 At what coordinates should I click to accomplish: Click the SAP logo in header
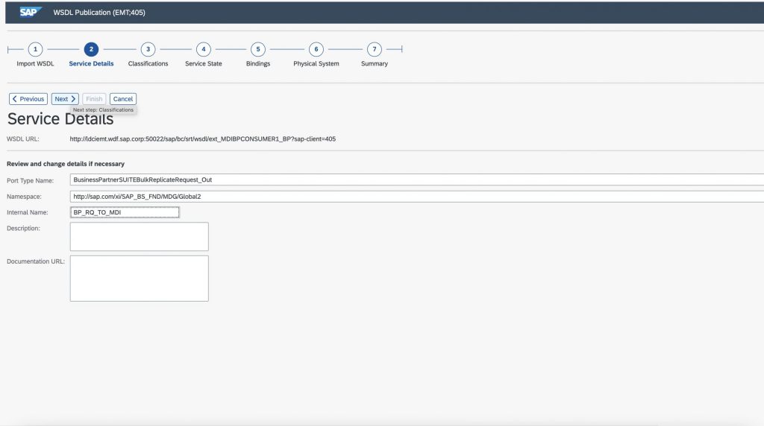[31, 12]
